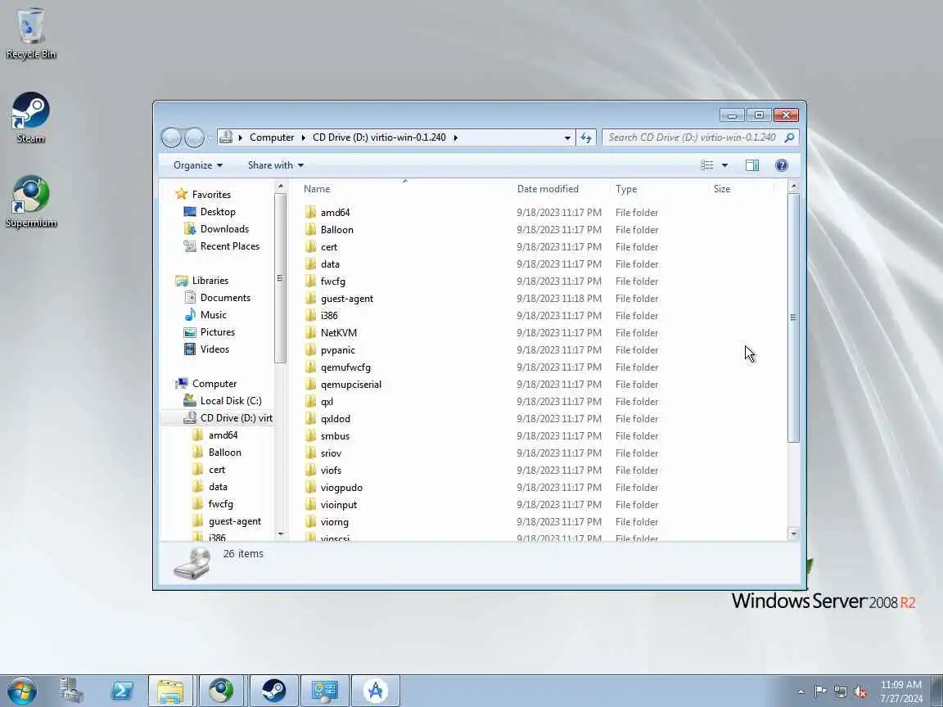Image resolution: width=943 pixels, height=707 pixels.
Task: Click the muted volume tray icon
Action: 860,692
